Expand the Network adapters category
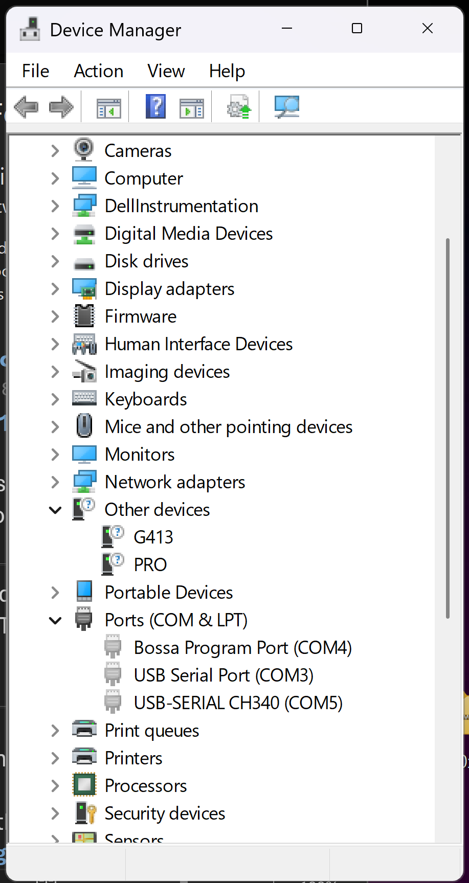Viewport: 469px width, 883px height. (55, 482)
